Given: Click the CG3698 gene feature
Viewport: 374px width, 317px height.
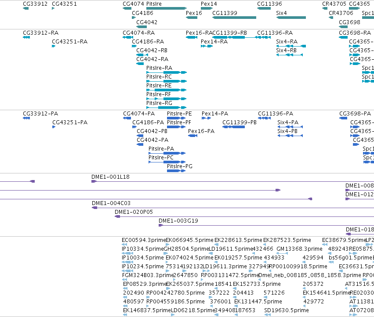Looking at the screenshot, I should point(343,27).
